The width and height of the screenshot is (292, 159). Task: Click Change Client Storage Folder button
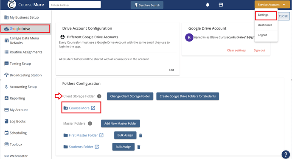click(x=130, y=96)
